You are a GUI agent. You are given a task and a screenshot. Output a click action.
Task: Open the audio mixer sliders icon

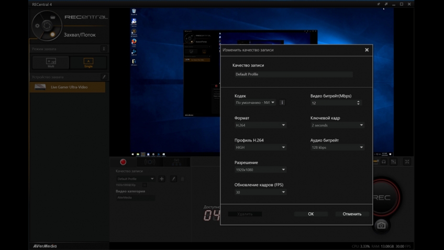394,162
